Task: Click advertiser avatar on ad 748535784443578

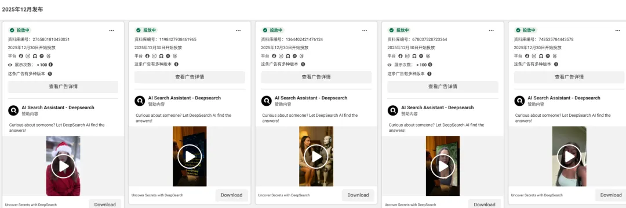Action: pos(519,101)
